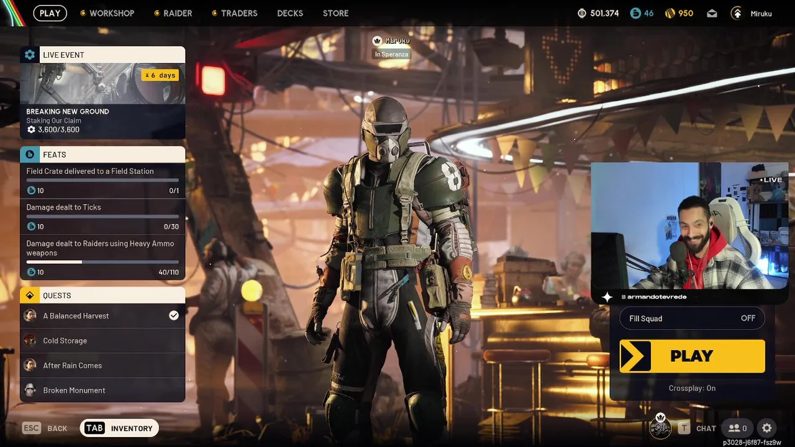Click the QUESTS header label

[x=57, y=296]
